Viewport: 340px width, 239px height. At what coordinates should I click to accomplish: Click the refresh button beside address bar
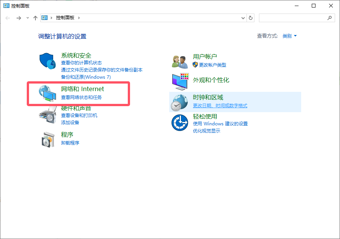point(251,18)
